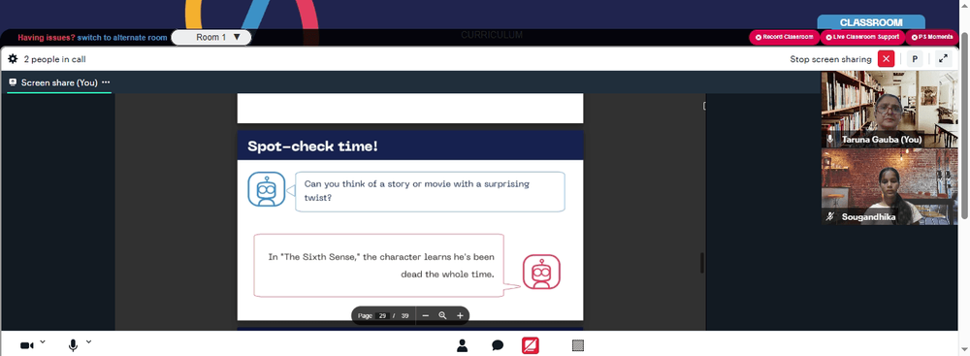Open the chat bubble icon
Image resolution: width=970 pixels, height=356 pixels.
click(x=498, y=345)
